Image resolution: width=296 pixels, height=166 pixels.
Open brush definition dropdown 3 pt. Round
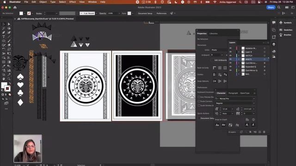[x=97, y=13]
